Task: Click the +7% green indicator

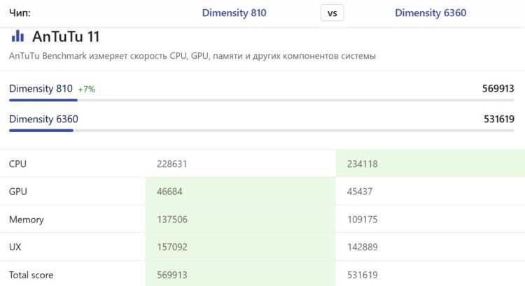Action: [x=87, y=90]
